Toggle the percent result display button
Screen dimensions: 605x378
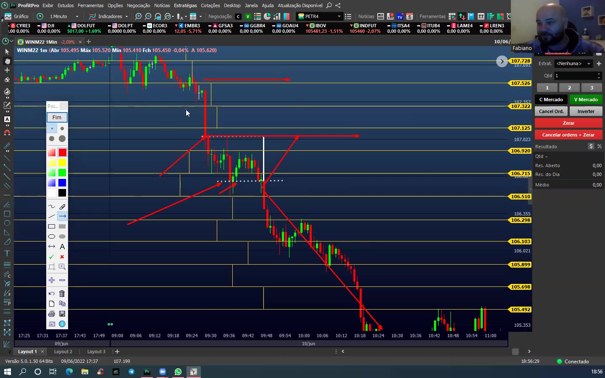pyautogui.click(x=599, y=146)
